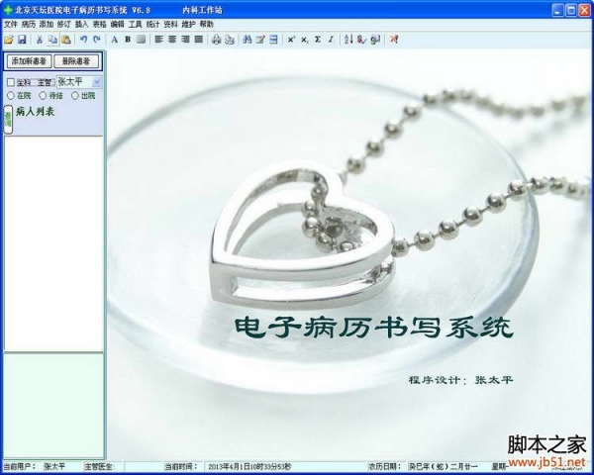Open the 文件 menu

click(11, 24)
